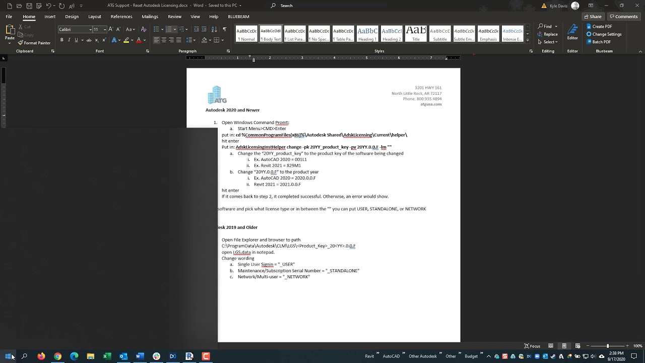Click Find in Editing group
The image size is (645, 363).
[547, 26]
